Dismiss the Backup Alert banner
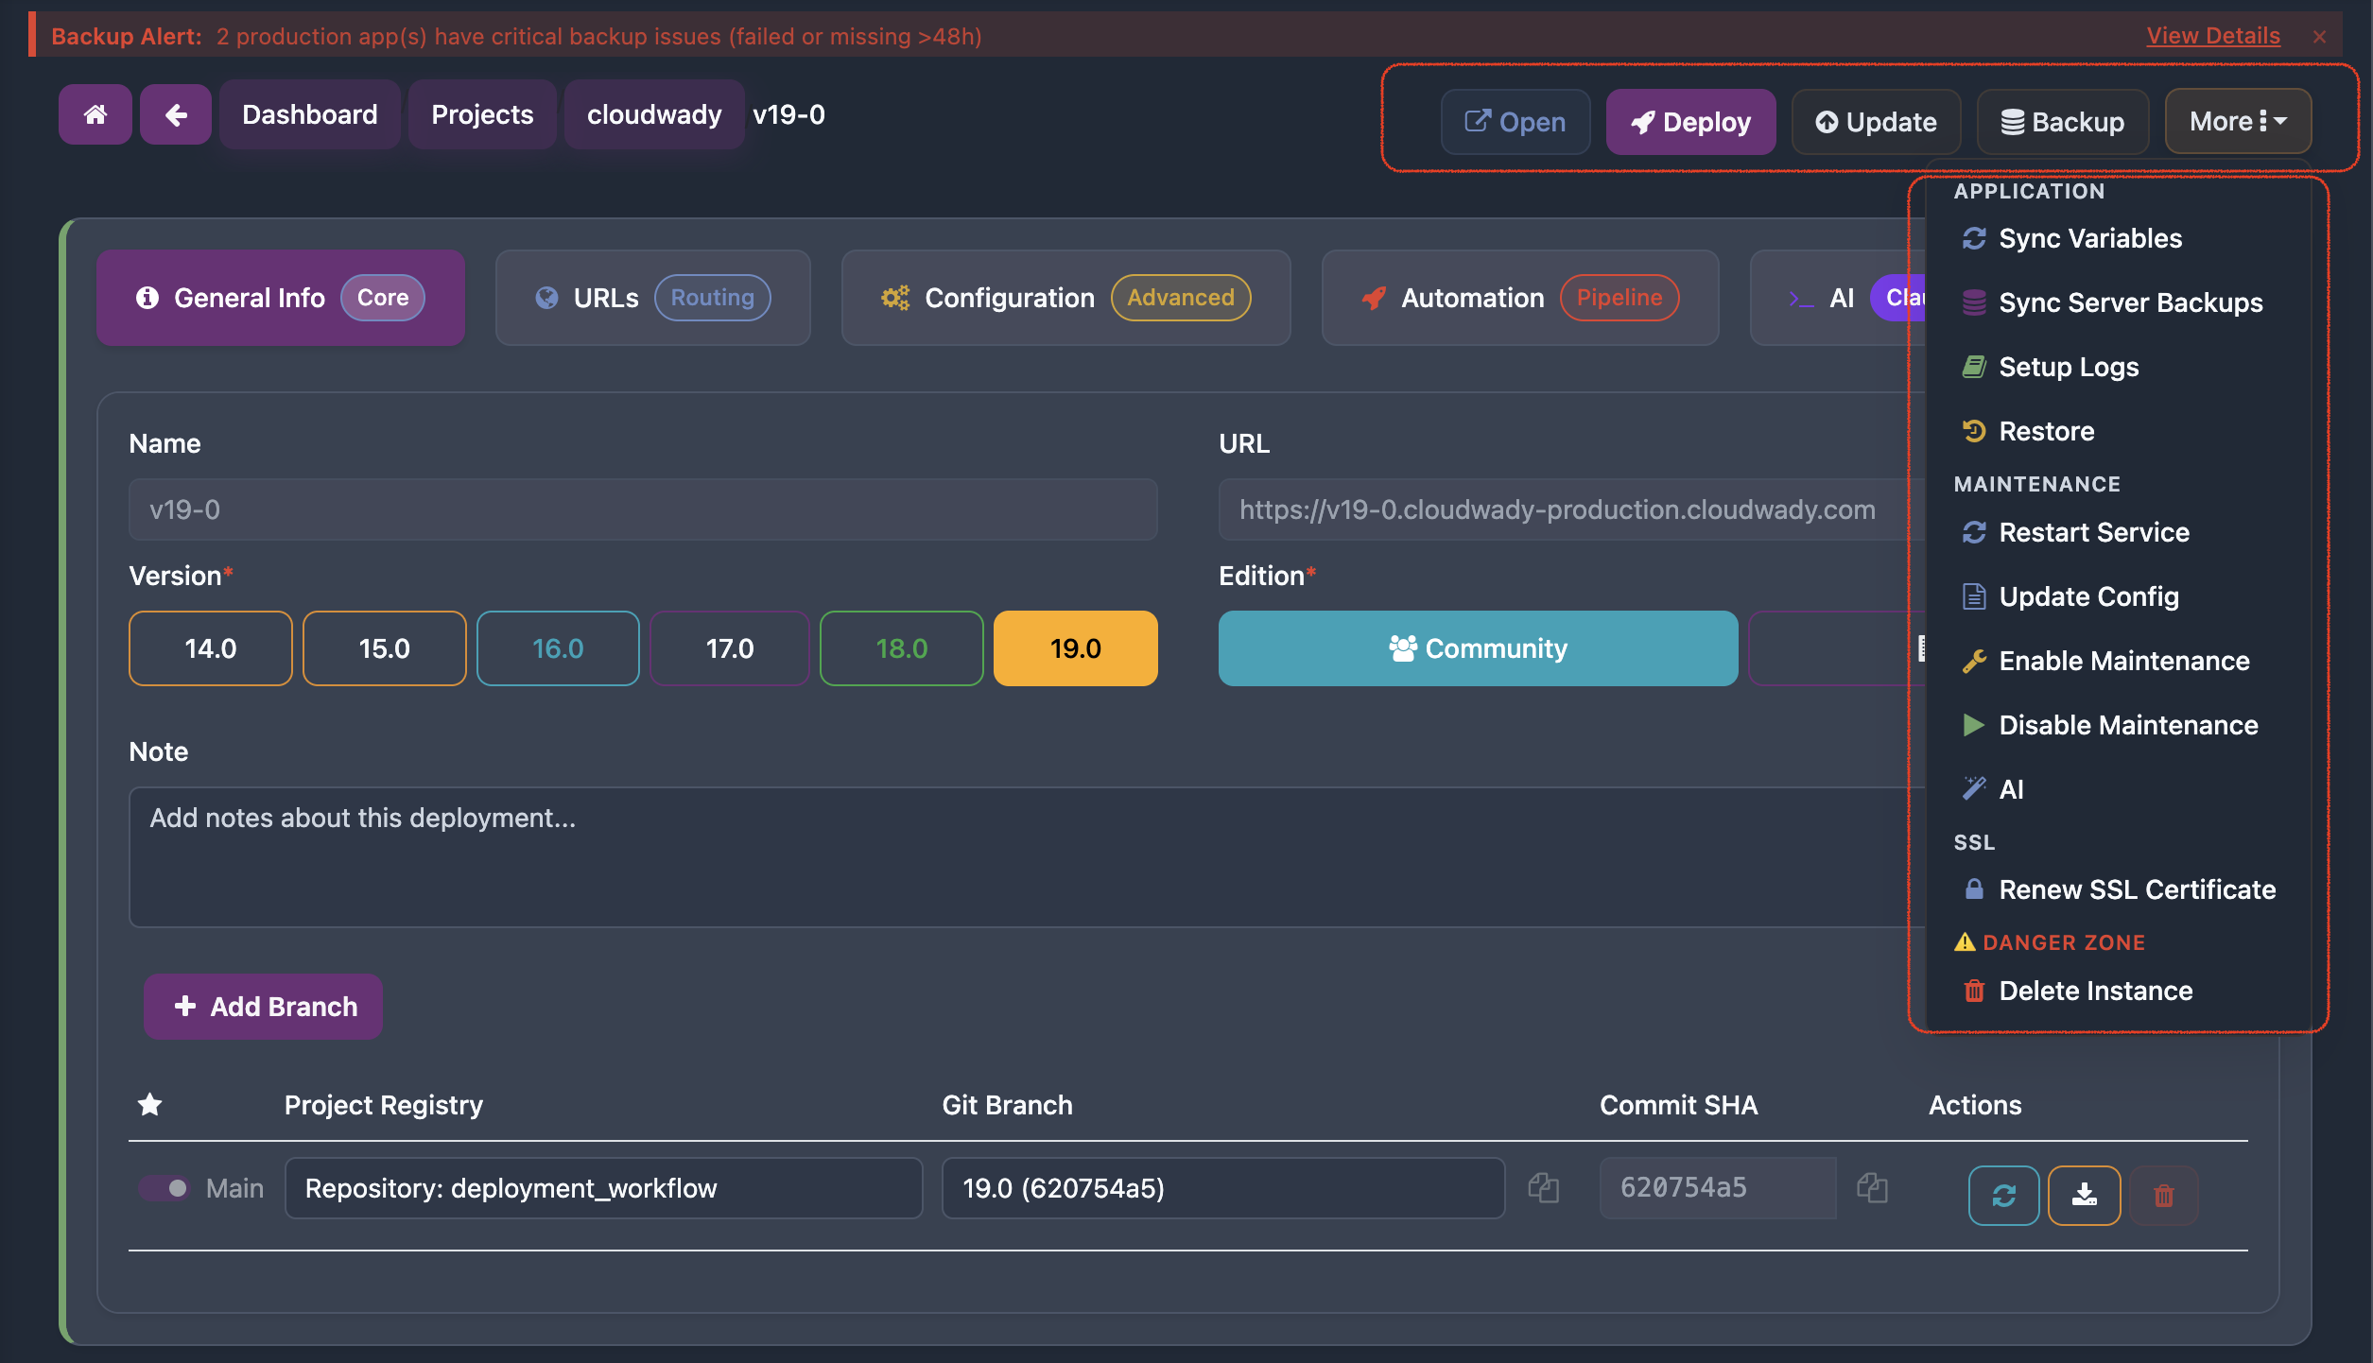 coord(2320,37)
